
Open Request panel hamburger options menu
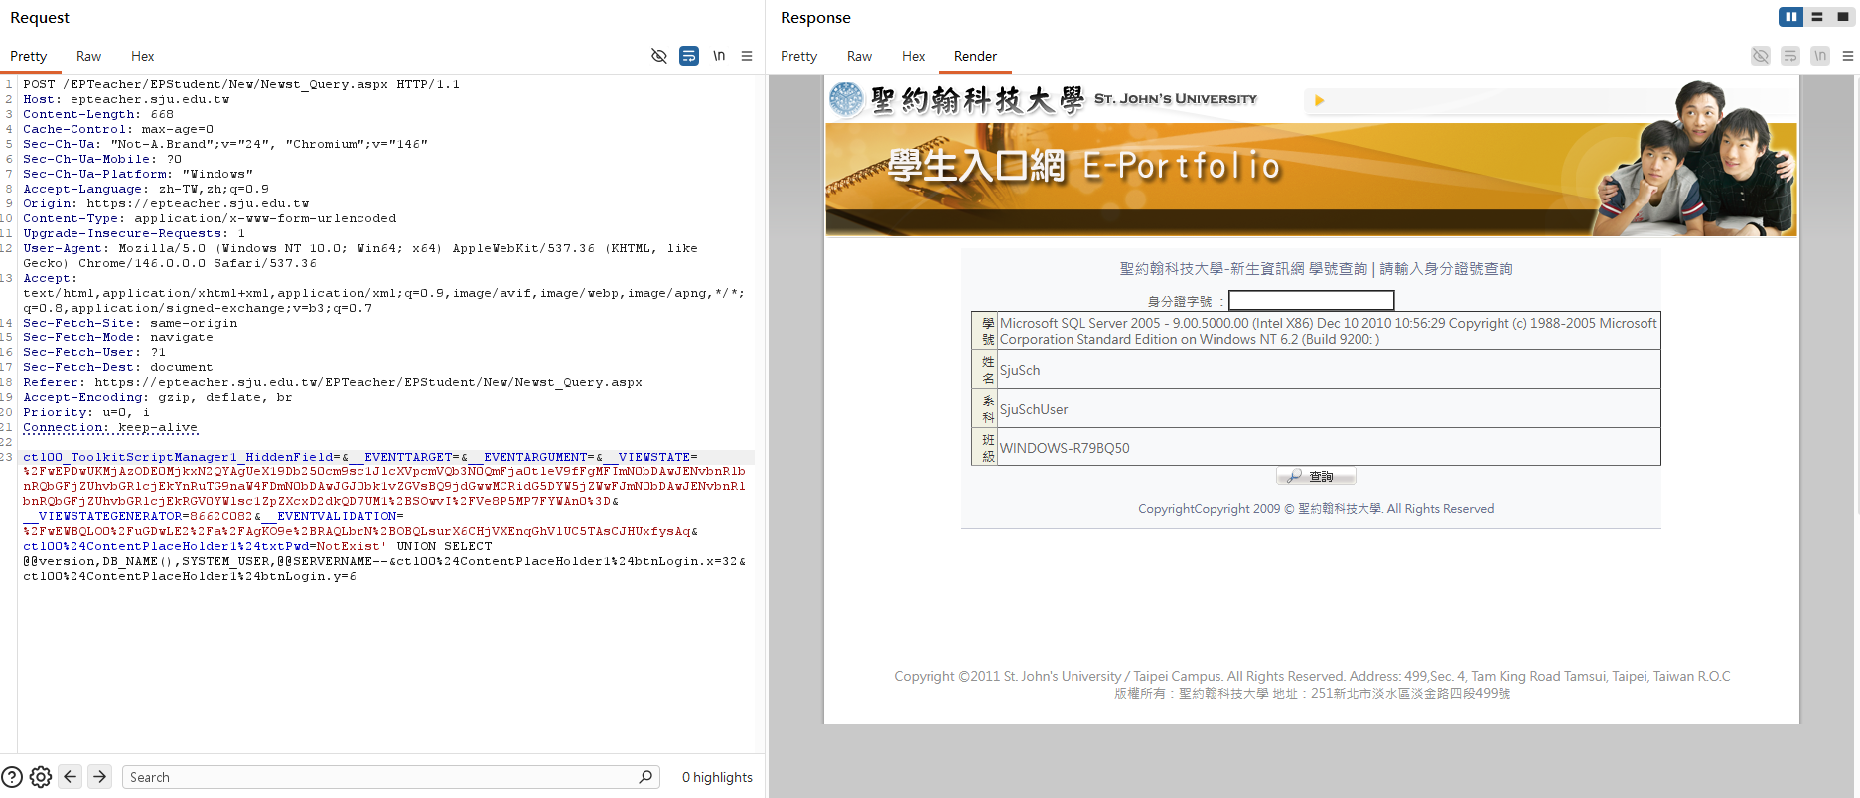pos(747,56)
